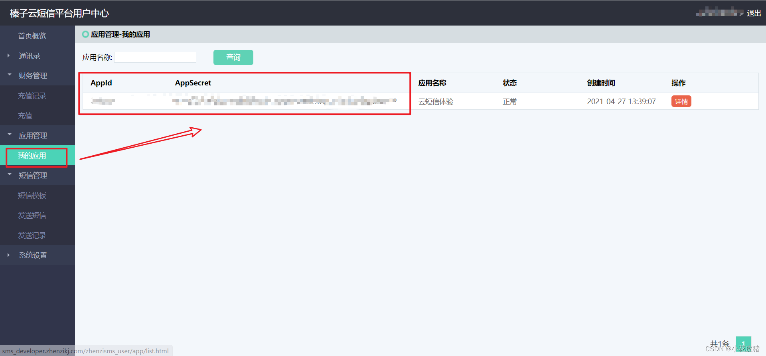Viewport: 766px width, 356px height.
Task: Click the 应用管理-我的应用 breadcrumb title
Action: pos(120,34)
